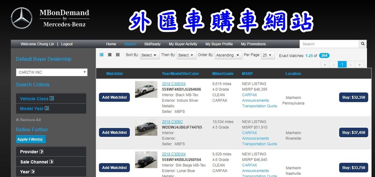Click Buy: $37,450 button
The width and height of the screenshot is (375, 177).
(353, 132)
